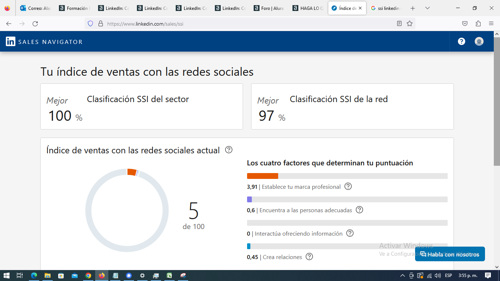Click 'Tu índice de ventas con las redes sociales' heading
This screenshot has width=500, height=281.
pos(147,72)
